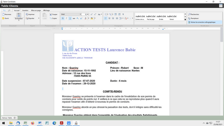Align text left

tap(106, 18)
